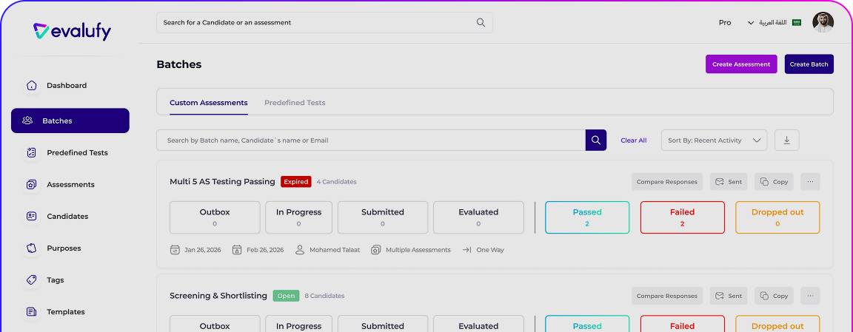
Task: Switch to the Custom Assessments tab
Action: coord(208,103)
